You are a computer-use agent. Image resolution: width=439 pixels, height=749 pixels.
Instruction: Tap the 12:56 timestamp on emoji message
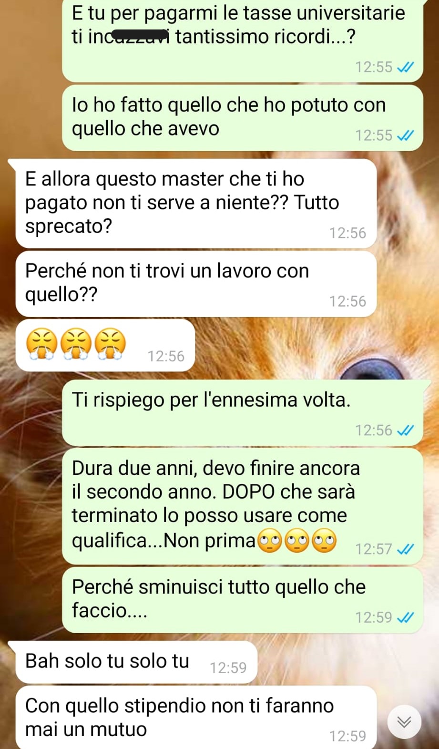(x=166, y=356)
